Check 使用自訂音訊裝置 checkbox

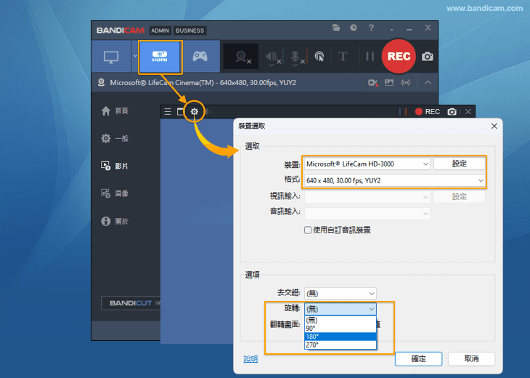click(308, 230)
